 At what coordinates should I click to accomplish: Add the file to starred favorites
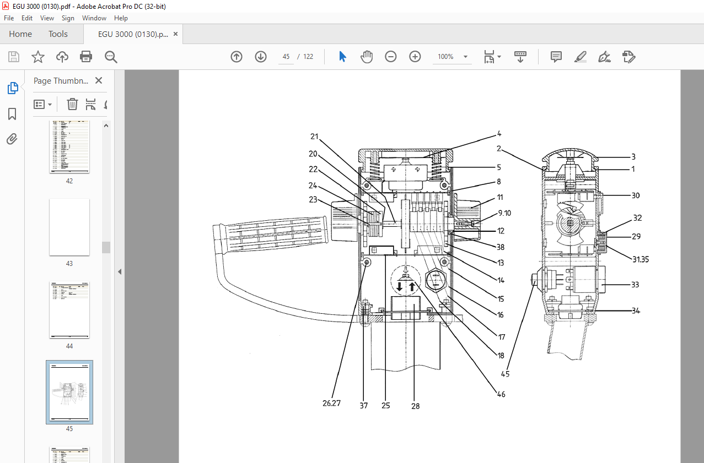[x=37, y=57]
